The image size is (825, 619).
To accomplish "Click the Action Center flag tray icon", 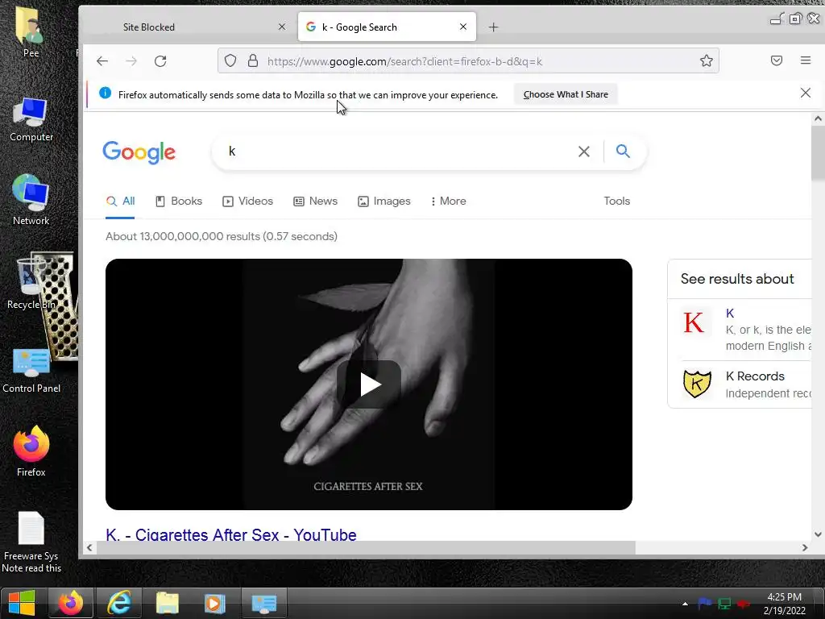I will tap(705, 604).
